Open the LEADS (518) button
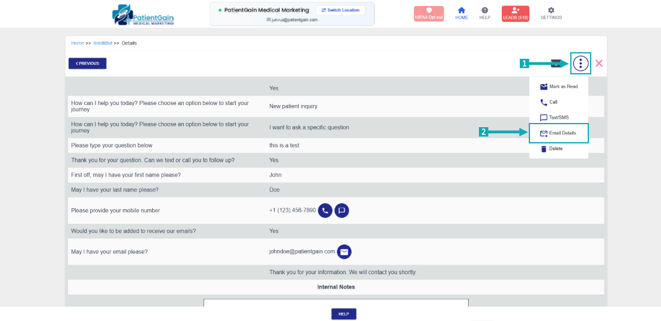The width and height of the screenshot is (661, 321). [x=516, y=14]
